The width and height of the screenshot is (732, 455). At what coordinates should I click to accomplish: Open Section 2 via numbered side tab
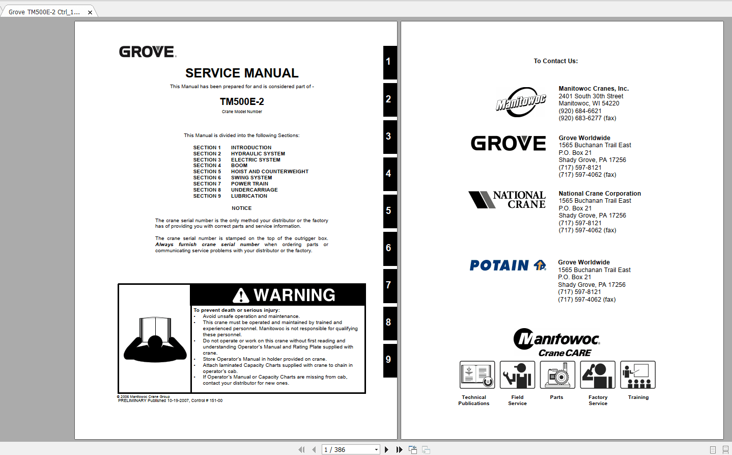[x=389, y=99]
